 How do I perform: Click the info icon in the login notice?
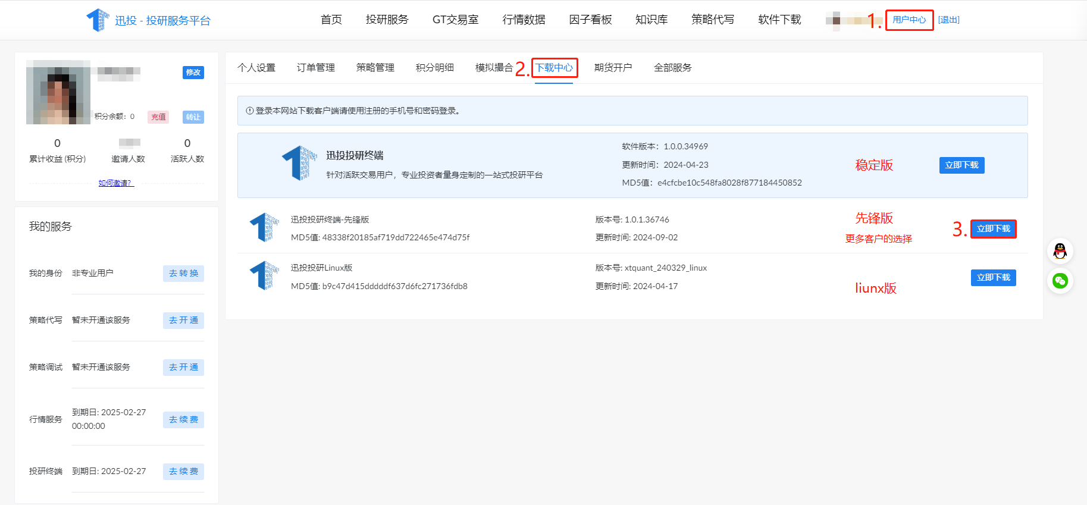tap(250, 111)
